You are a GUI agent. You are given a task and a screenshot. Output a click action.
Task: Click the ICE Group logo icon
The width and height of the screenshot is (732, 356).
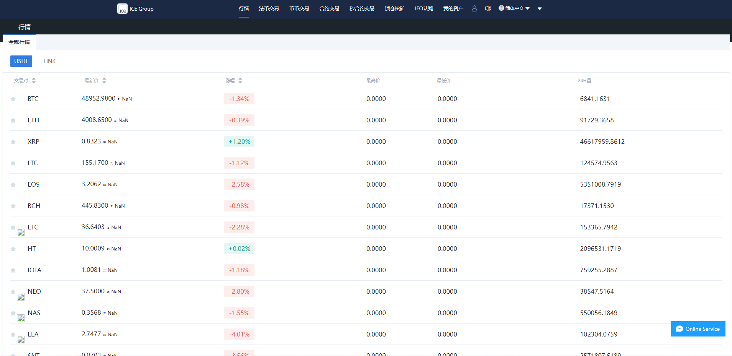pyautogui.click(x=122, y=9)
